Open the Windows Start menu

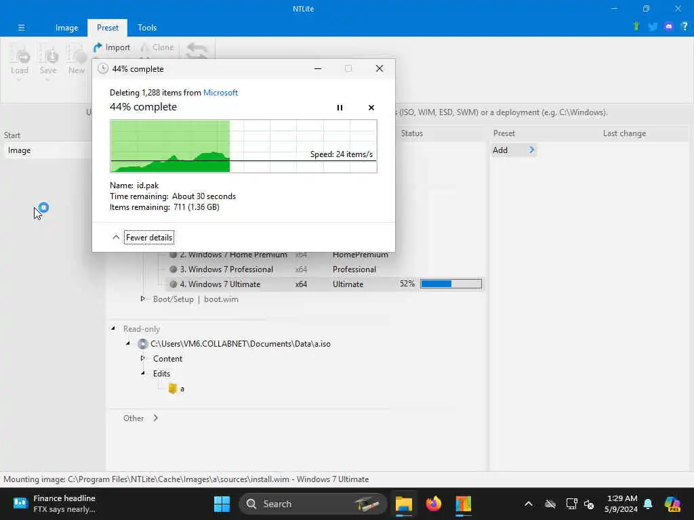(222, 504)
